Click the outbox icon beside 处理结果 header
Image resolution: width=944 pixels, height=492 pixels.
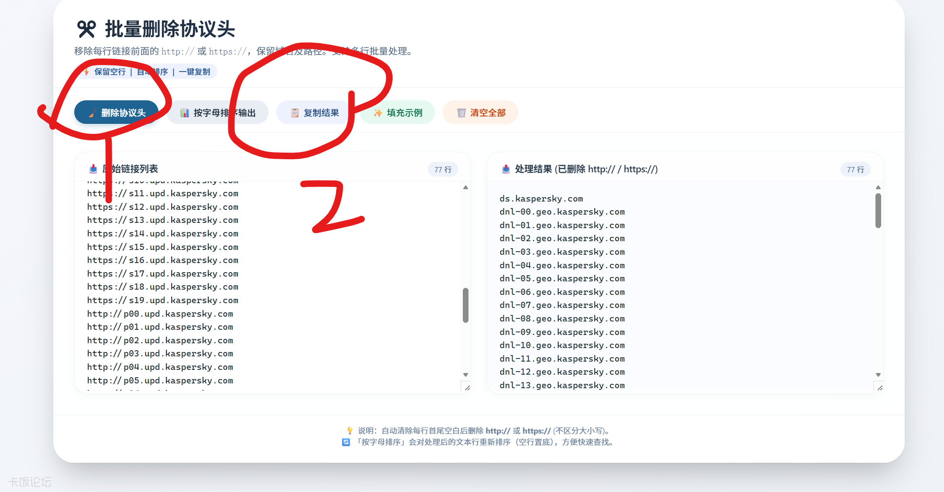pos(506,169)
